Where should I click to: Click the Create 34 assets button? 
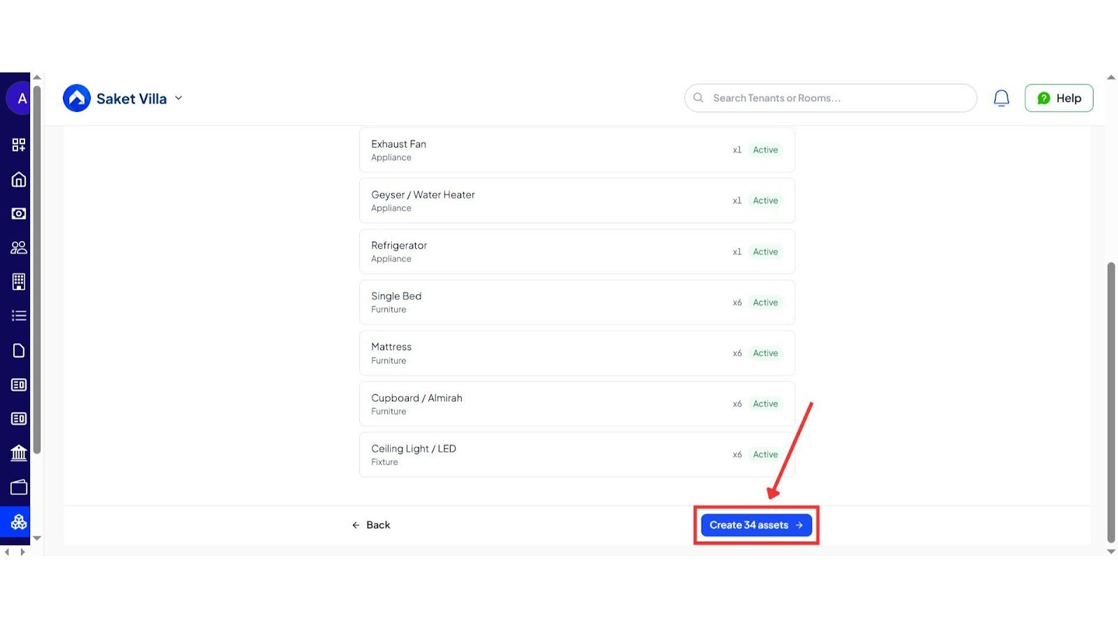click(756, 525)
